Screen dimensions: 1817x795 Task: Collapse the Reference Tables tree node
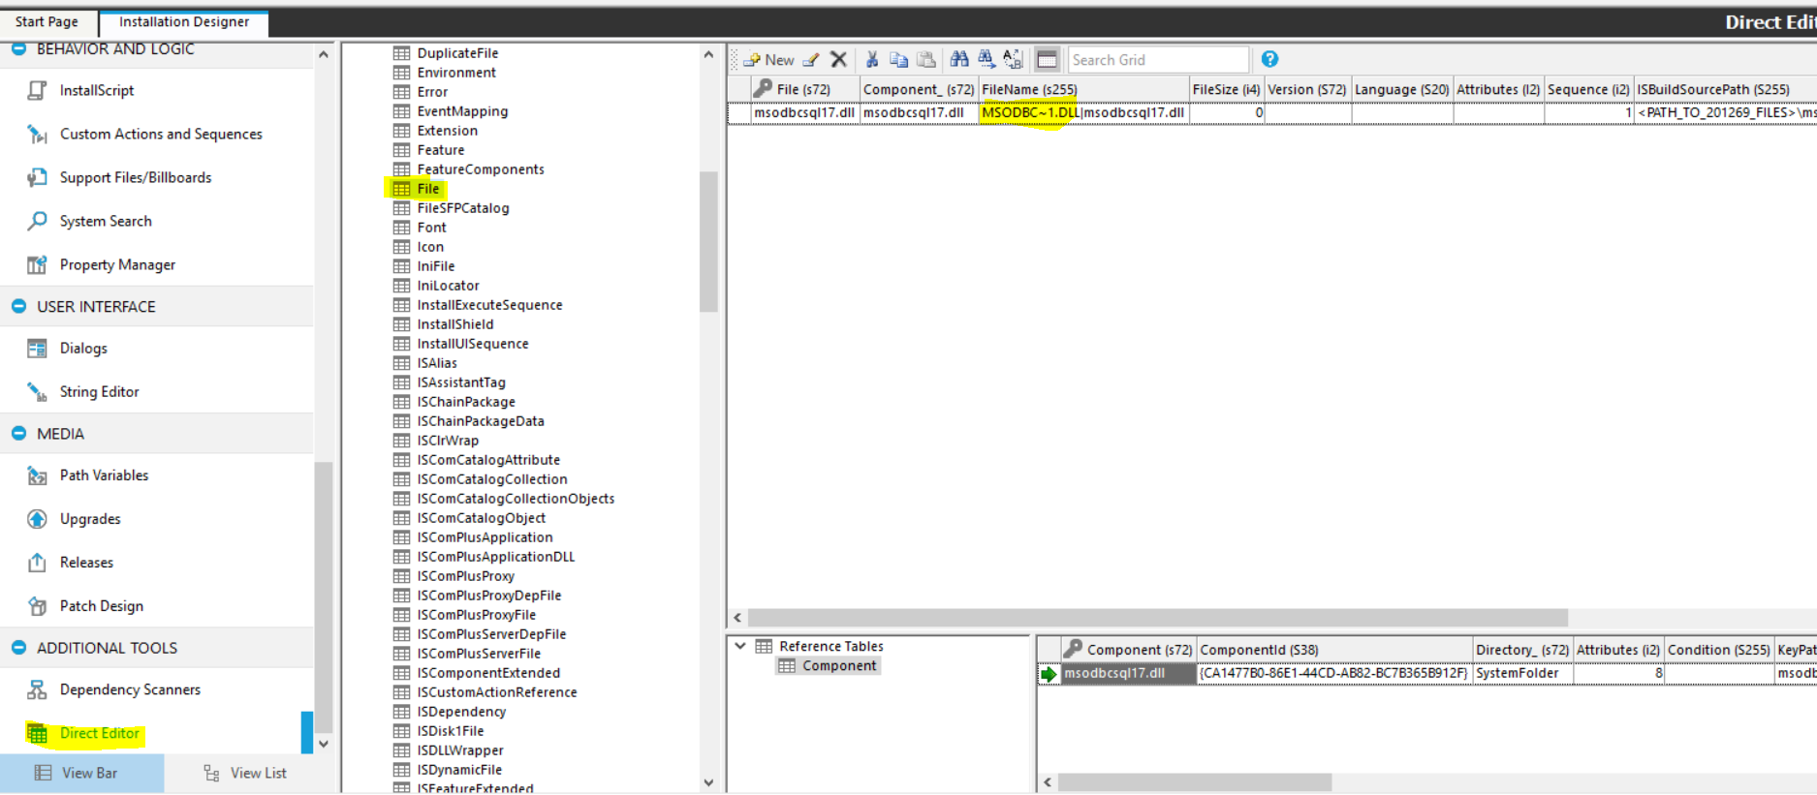tap(740, 646)
